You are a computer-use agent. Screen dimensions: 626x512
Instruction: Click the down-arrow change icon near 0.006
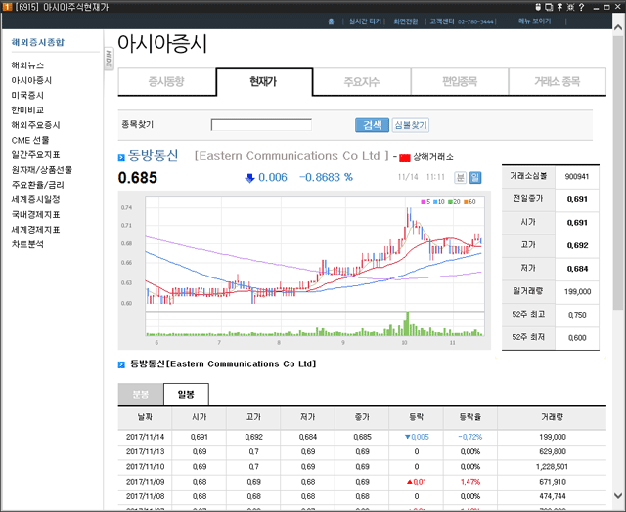pos(250,178)
